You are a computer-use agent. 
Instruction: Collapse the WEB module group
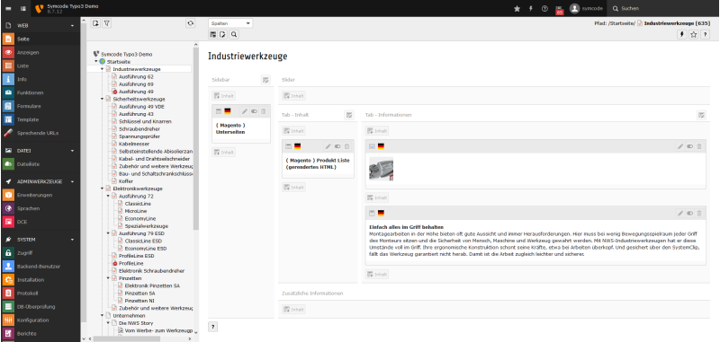pyautogui.click(x=40, y=26)
